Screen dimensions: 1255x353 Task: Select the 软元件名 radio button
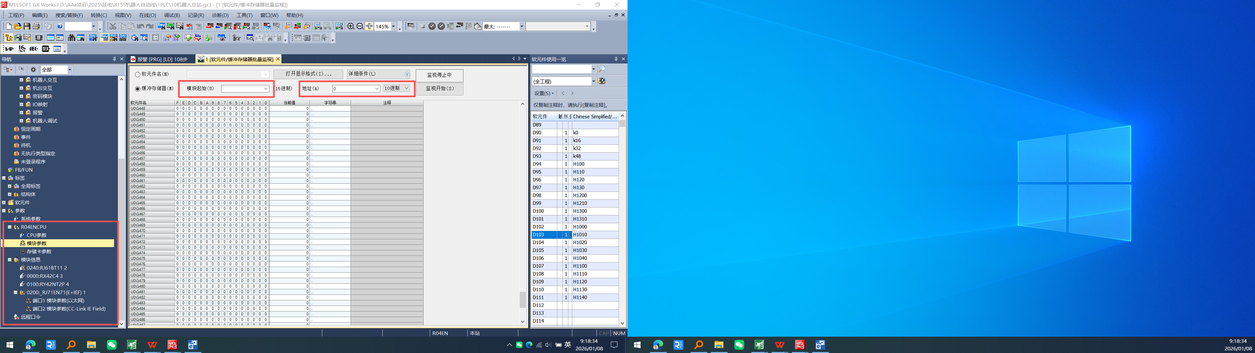pos(137,75)
